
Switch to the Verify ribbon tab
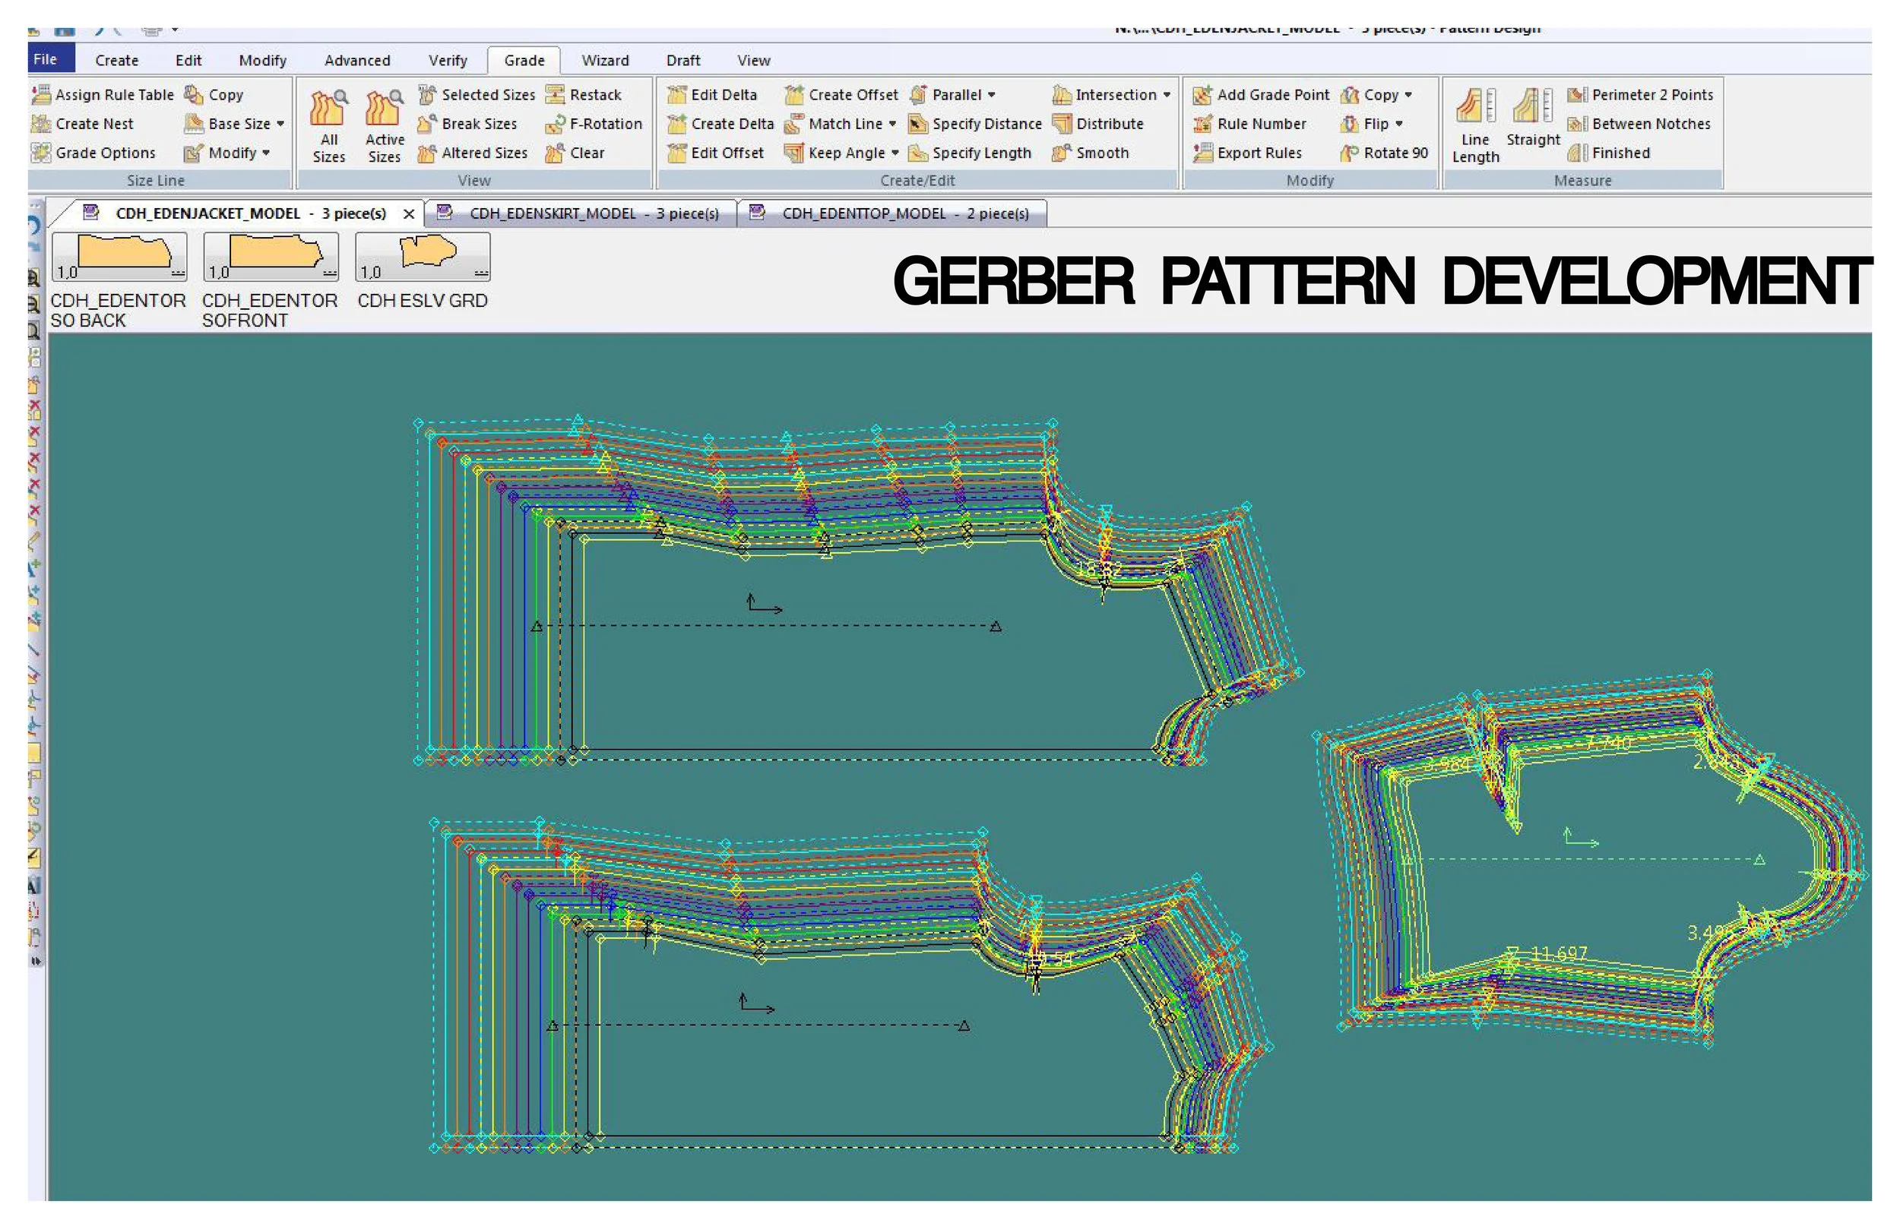(x=448, y=61)
